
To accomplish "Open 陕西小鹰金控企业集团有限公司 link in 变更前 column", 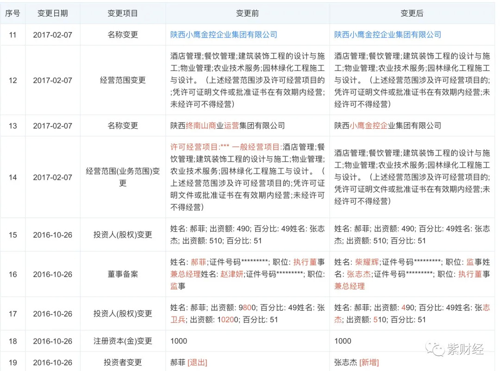I will tap(224, 35).
